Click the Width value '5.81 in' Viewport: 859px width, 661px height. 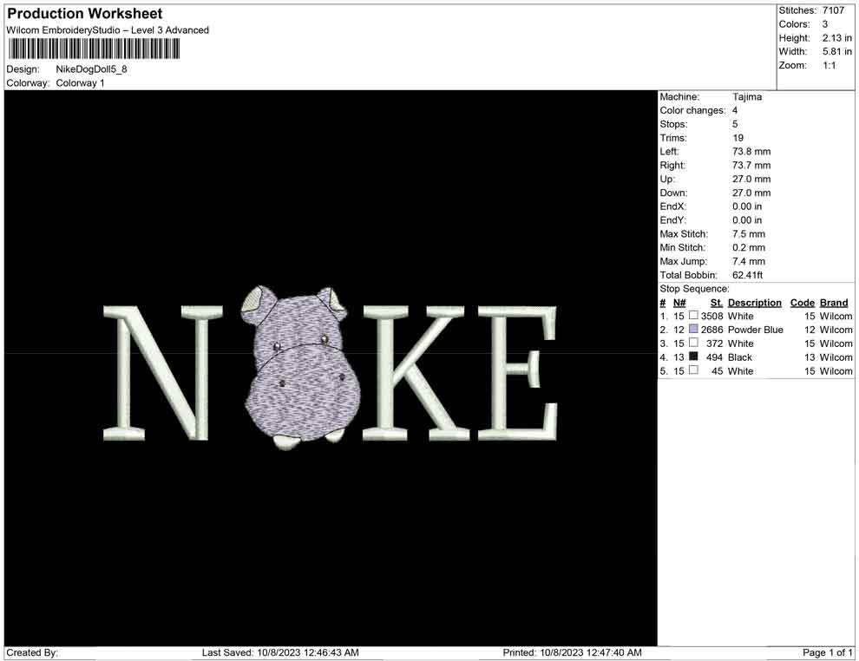(x=836, y=51)
